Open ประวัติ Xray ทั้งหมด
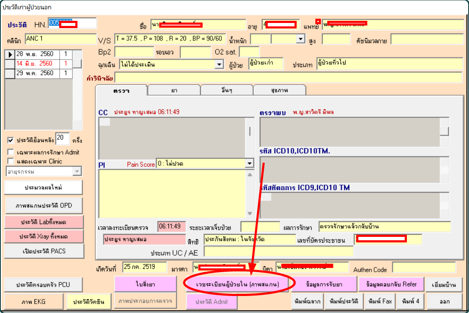 tap(44, 236)
